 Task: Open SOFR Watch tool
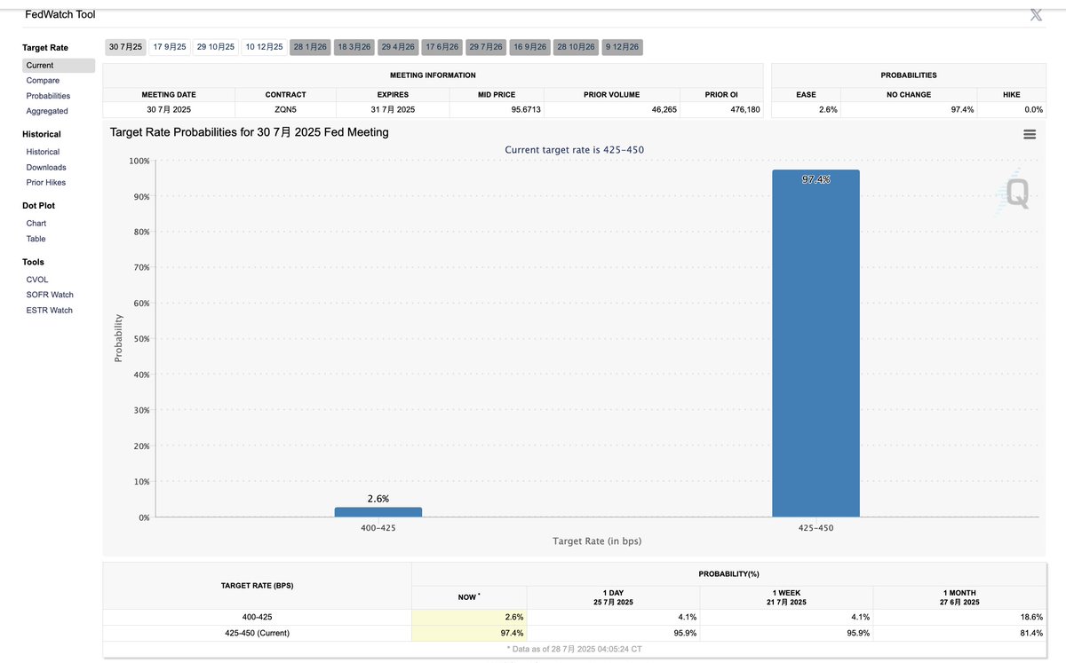pos(50,295)
